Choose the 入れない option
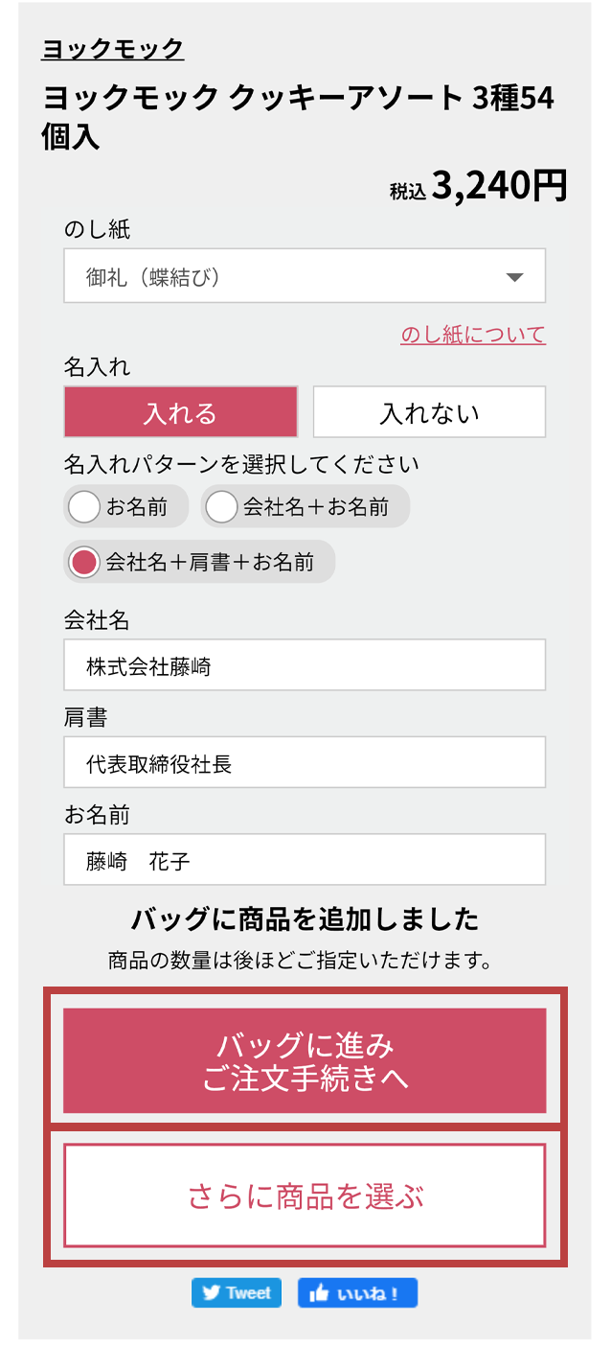 429,412
